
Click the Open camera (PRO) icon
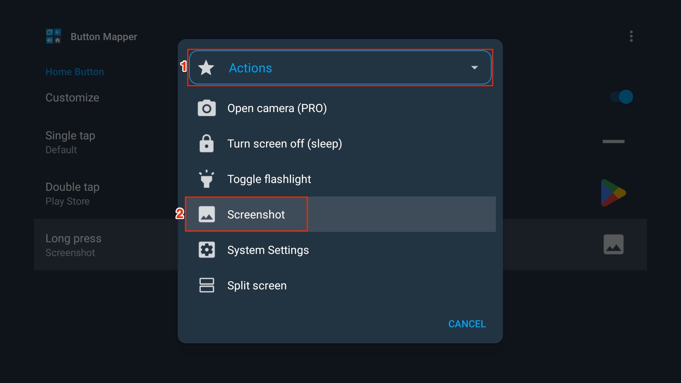click(x=206, y=108)
